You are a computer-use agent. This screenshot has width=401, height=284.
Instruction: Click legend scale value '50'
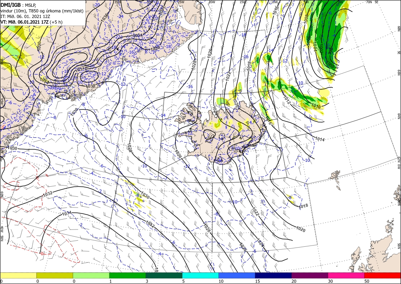(x=366, y=281)
